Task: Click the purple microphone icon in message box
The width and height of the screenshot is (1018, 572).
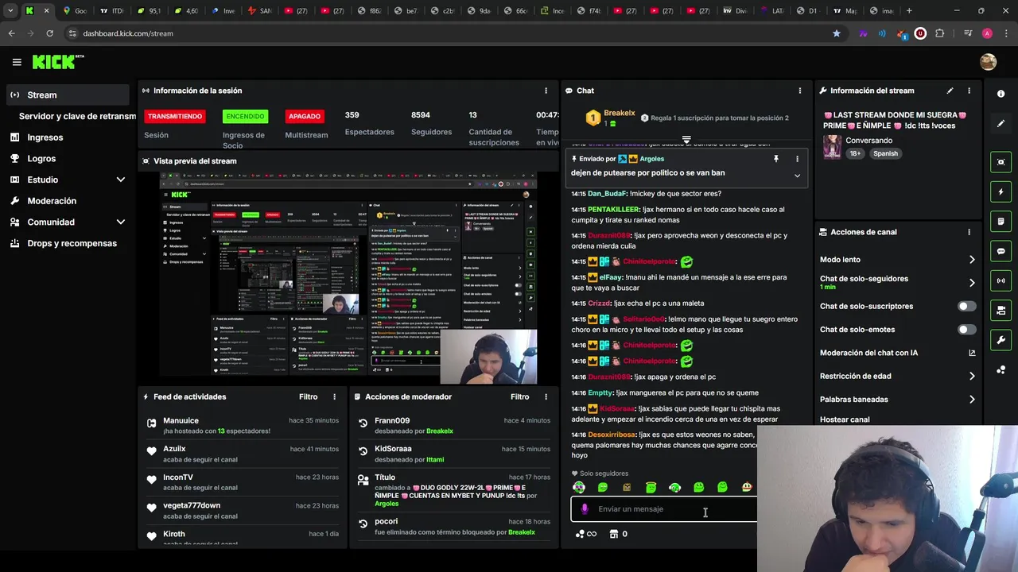Action: point(585,509)
